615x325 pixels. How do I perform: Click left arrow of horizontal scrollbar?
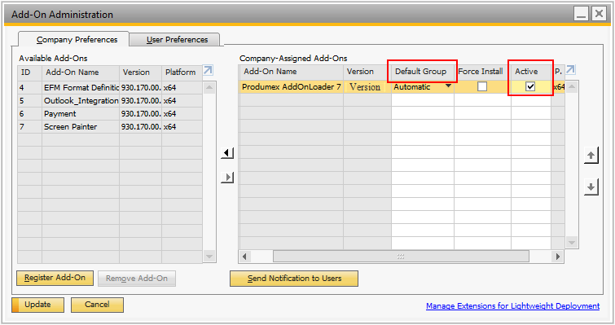pyautogui.click(x=244, y=257)
